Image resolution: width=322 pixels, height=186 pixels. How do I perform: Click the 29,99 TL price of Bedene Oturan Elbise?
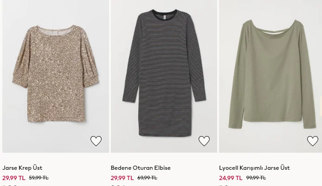click(x=122, y=178)
